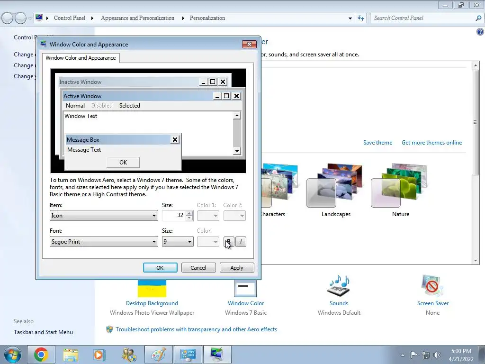The height and width of the screenshot is (364, 485).
Task: Expand arrow after Appearance and Personalization breadcrumb
Action: pos(183,18)
